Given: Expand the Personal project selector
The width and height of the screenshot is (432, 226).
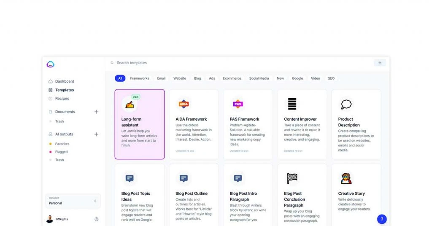Looking at the screenshot, I should point(73,201).
